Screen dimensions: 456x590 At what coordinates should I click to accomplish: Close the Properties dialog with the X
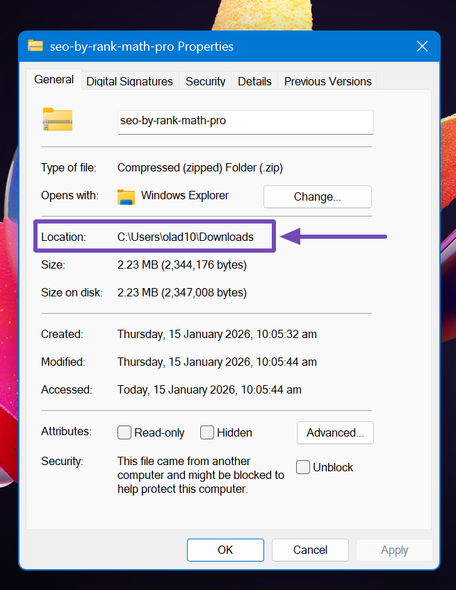(x=422, y=47)
